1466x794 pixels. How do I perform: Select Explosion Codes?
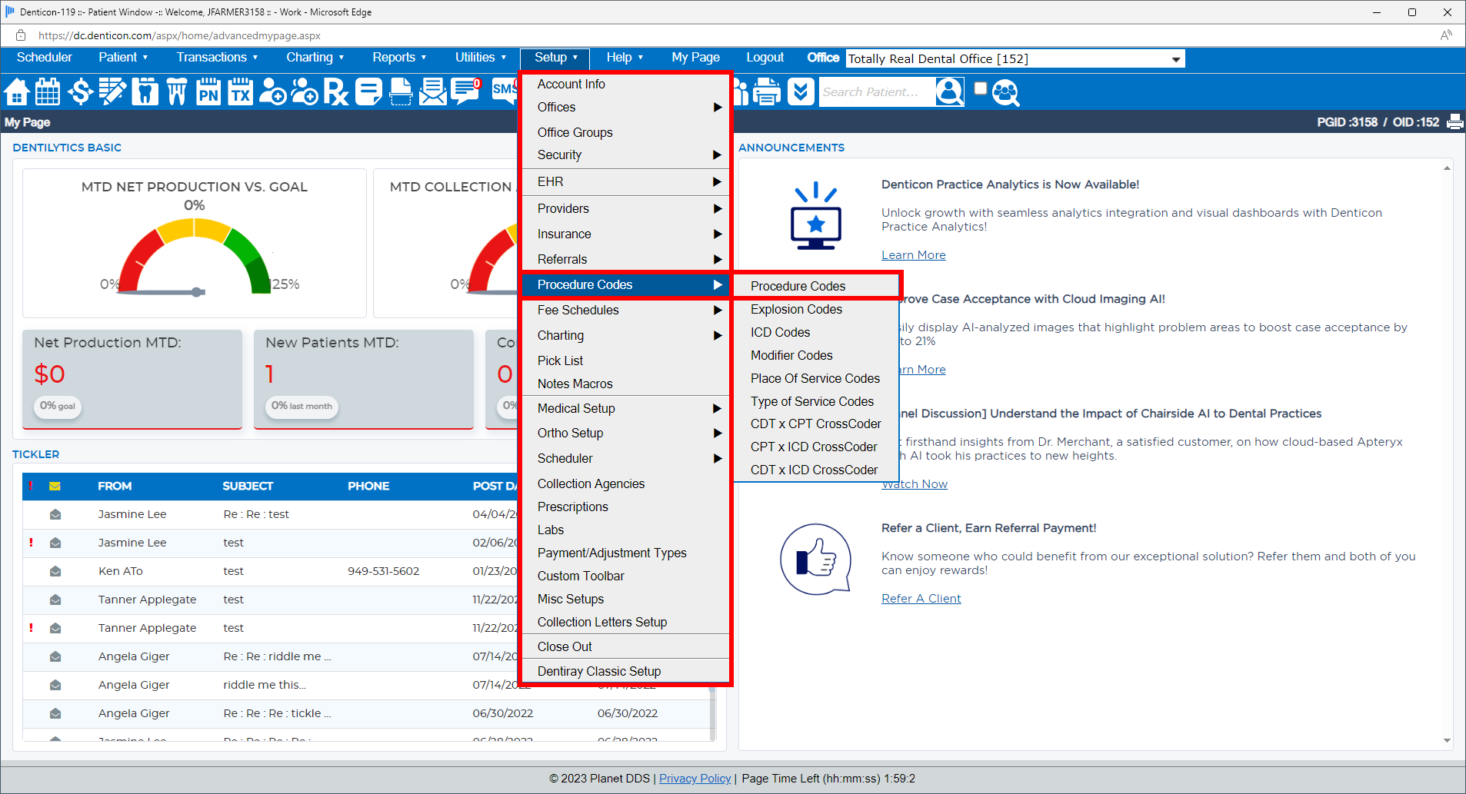[x=816, y=310]
